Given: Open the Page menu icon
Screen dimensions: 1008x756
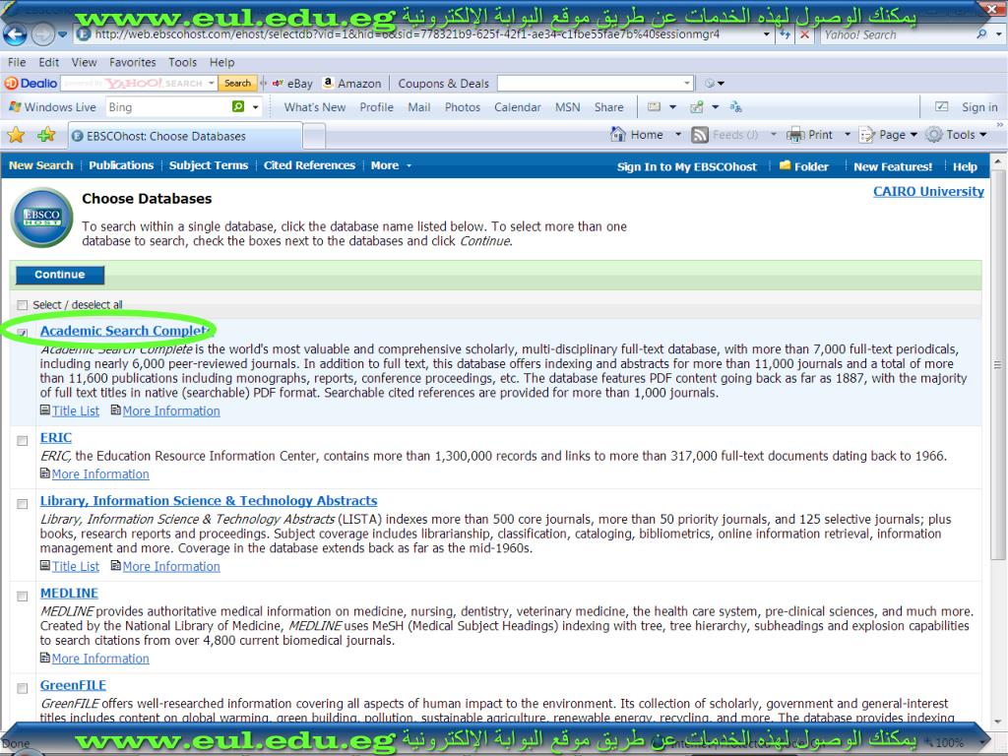Looking at the screenshot, I should pyautogui.click(x=867, y=135).
